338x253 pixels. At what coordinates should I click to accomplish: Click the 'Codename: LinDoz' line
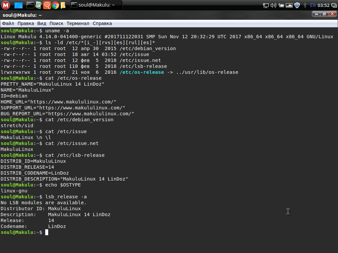coord(33,226)
